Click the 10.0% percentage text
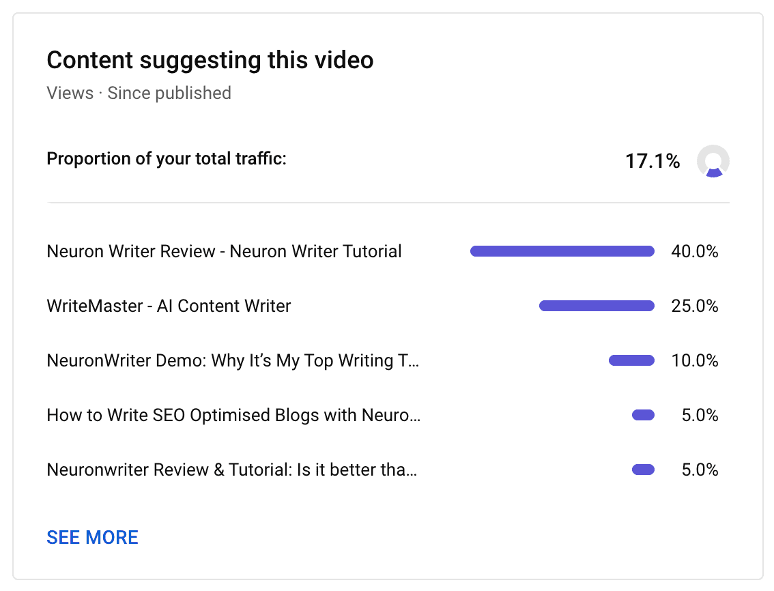774x591 pixels. click(x=695, y=360)
